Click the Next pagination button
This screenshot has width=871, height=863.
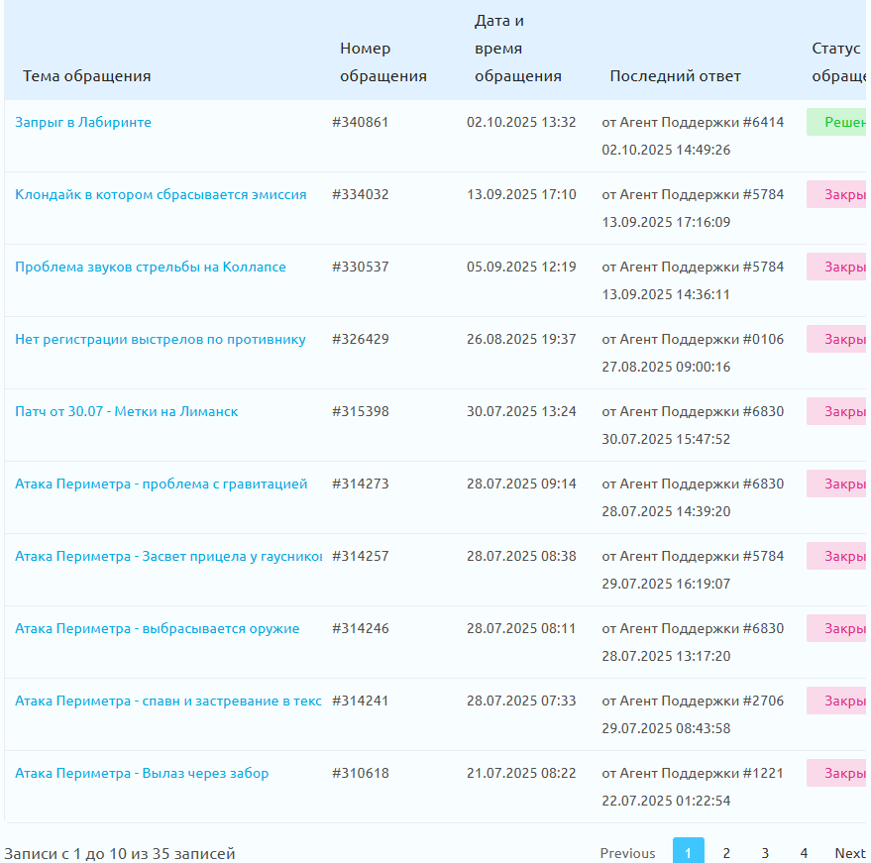pos(850,853)
